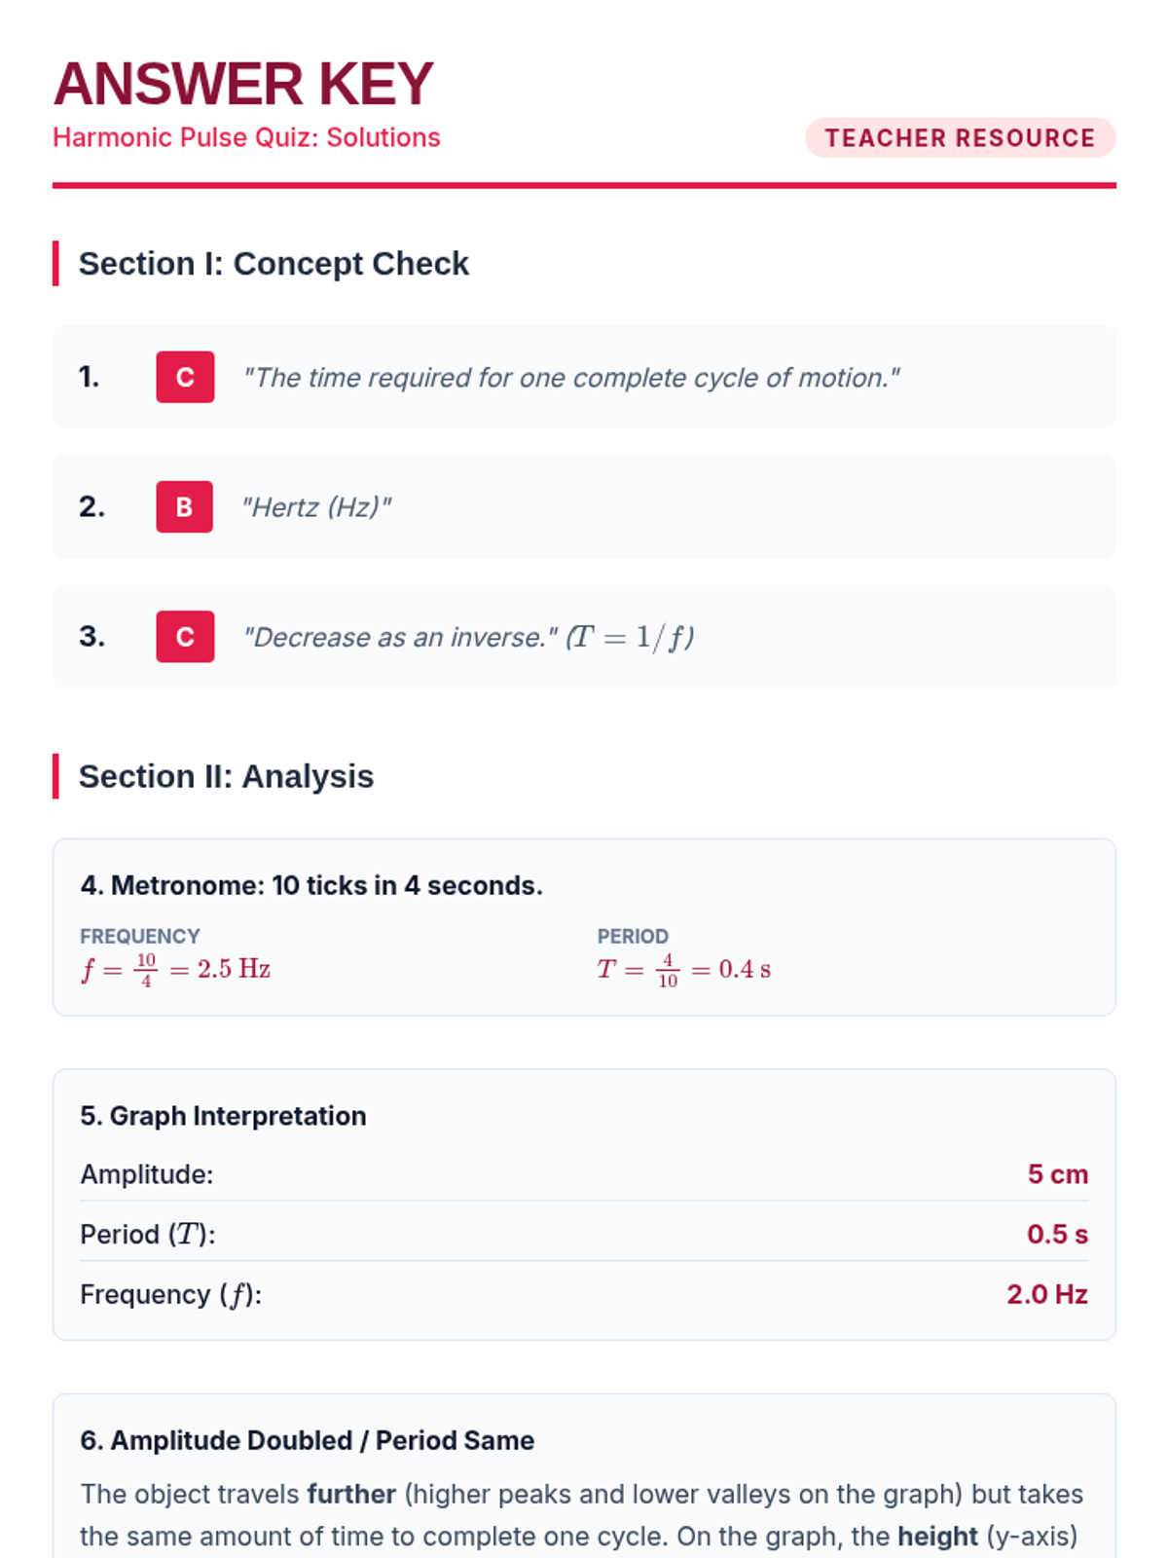Click the C answer badge for question 3
The image size is (1168, 1558).
tap(185, 637)
